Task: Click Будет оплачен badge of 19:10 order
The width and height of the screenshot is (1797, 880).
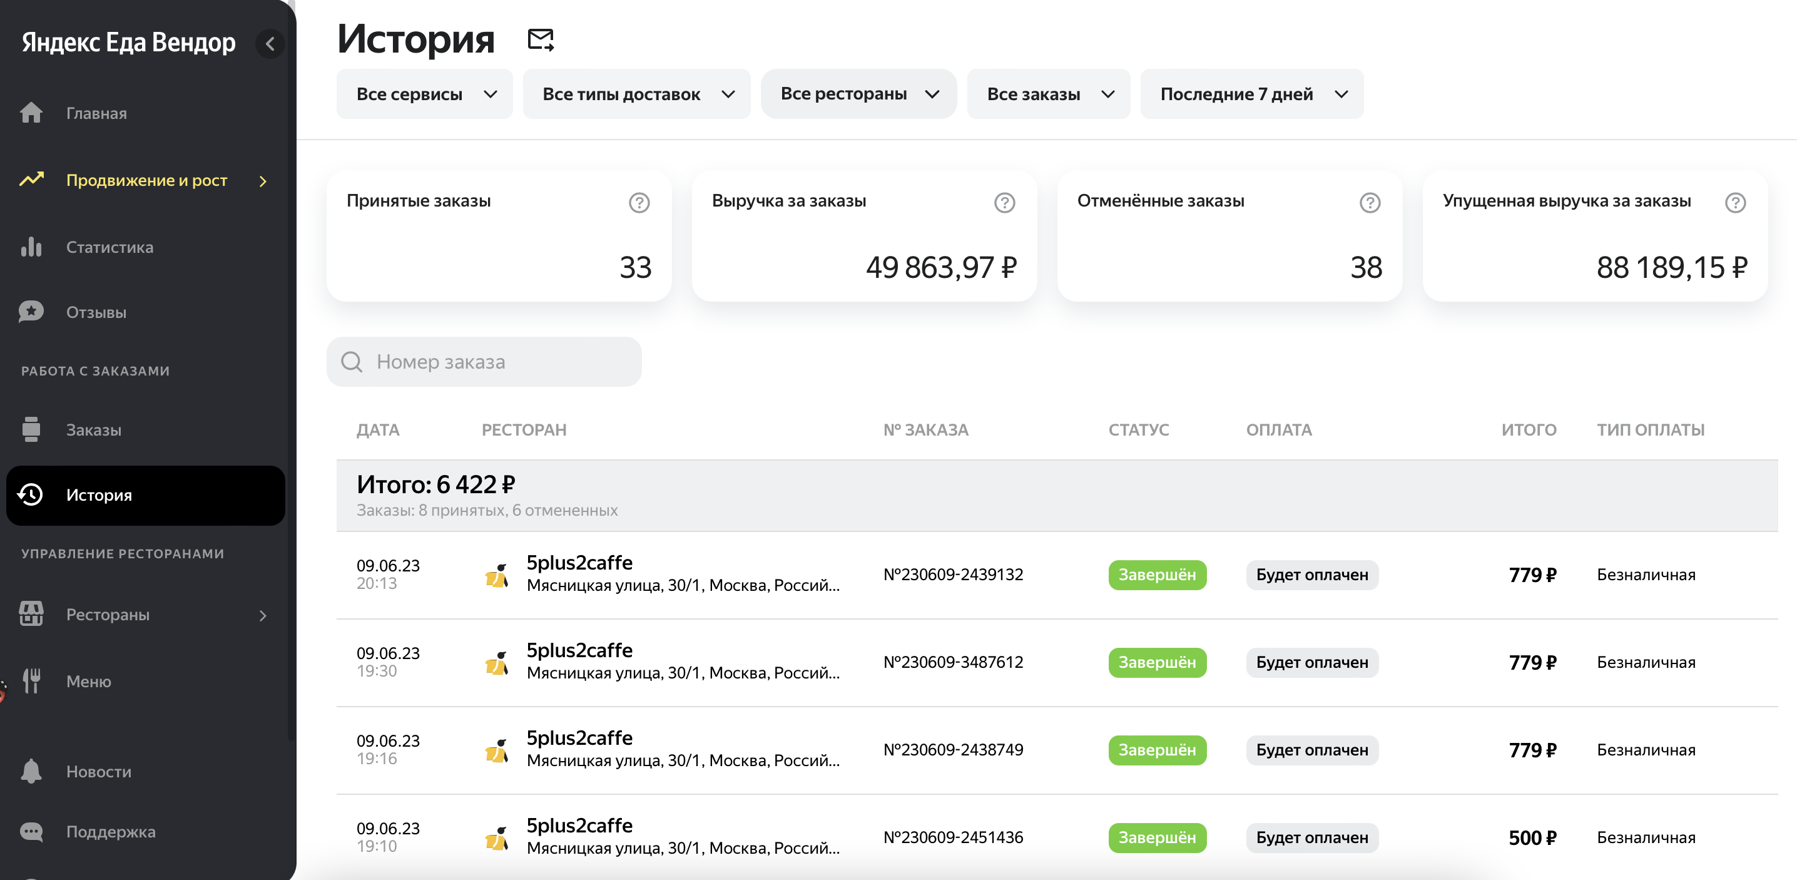Action: pos(1312,837)
